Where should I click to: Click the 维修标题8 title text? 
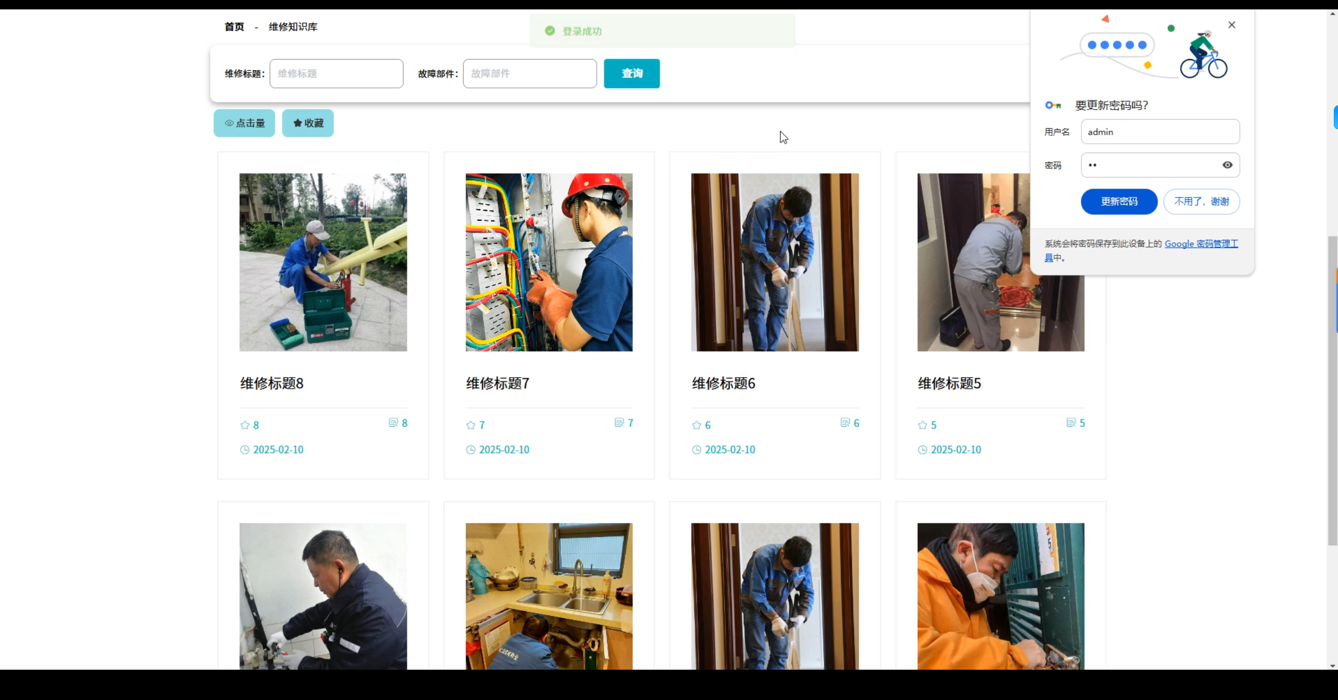(272, 383)
